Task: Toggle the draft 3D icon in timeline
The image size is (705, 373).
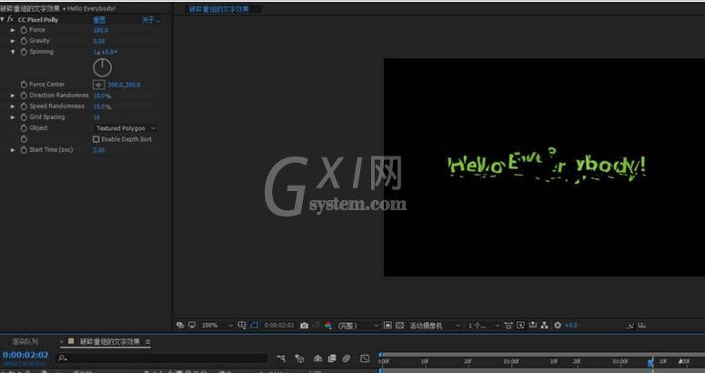Action: click(x=299, y=358)
